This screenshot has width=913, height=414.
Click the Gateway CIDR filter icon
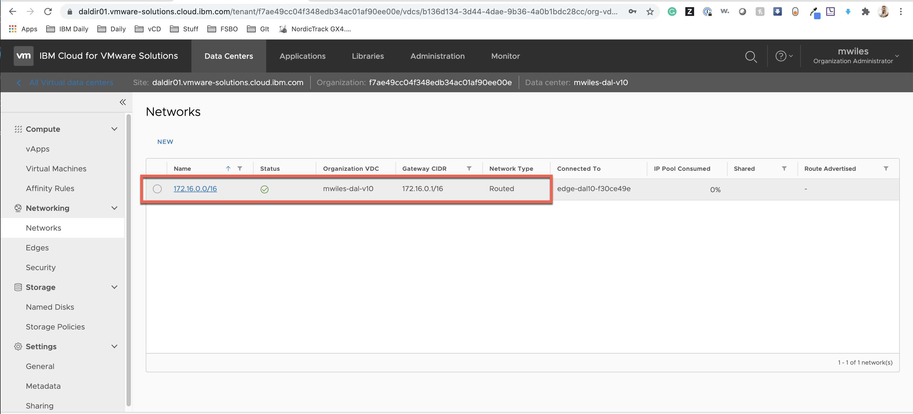(x=469, y=169)
